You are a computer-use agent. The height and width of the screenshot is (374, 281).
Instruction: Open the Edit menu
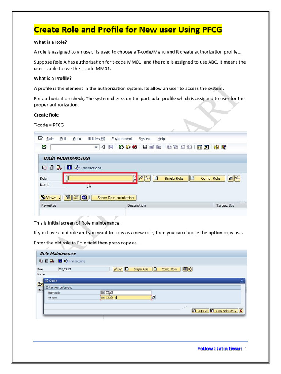click(63, 138)
